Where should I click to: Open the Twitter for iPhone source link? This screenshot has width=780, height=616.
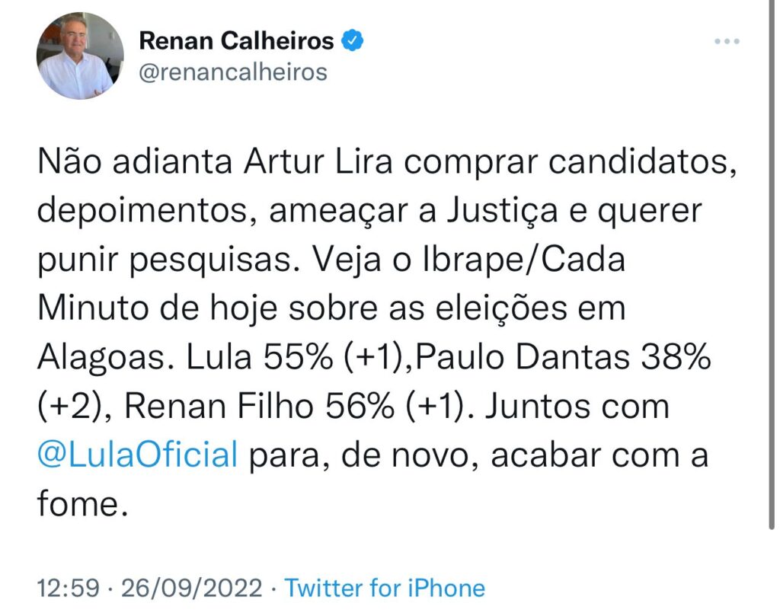(x=384, y=588)
